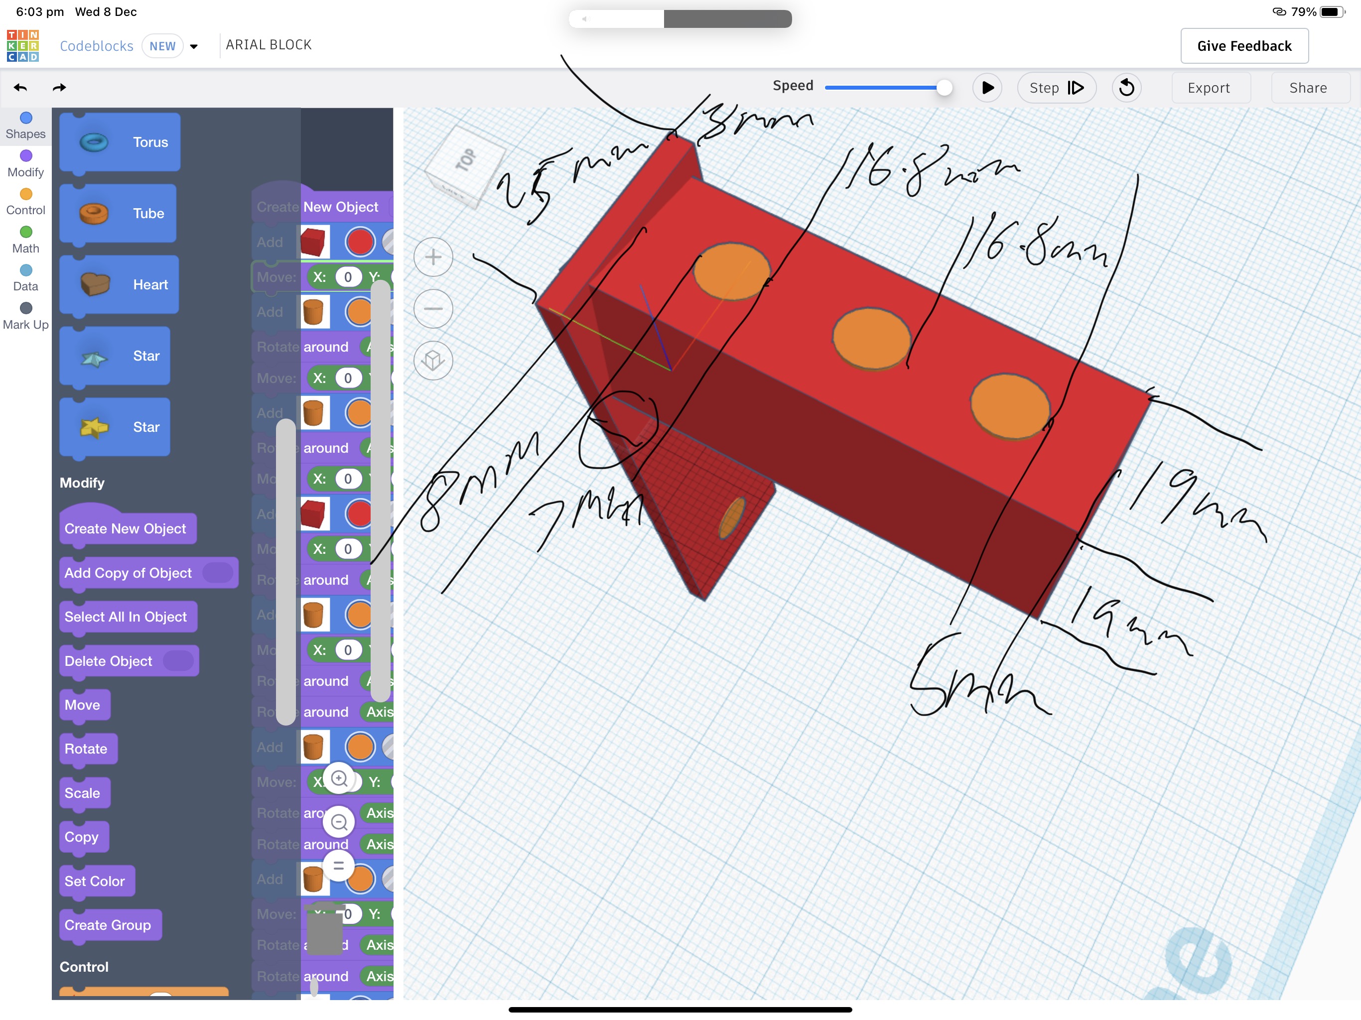Click the Export button
Image resolution: width=1361 pixels, height=1020 pixels.
tap(1209, 87)
